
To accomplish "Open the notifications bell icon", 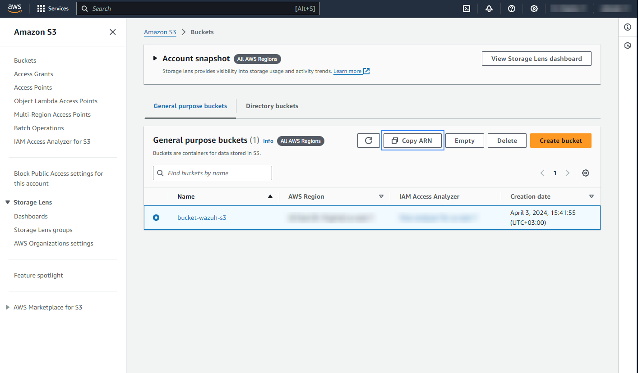I will [x=489, y=9].
